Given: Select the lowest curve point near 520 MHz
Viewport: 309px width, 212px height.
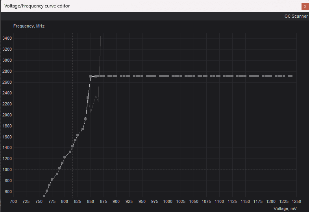Looking at the screenshot, I should [44, 196].
